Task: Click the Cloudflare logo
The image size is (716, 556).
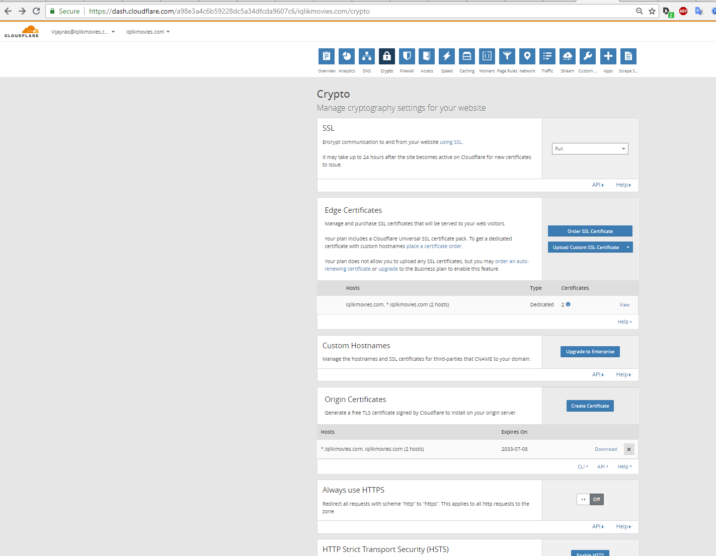Action: [x=22, y=32]
